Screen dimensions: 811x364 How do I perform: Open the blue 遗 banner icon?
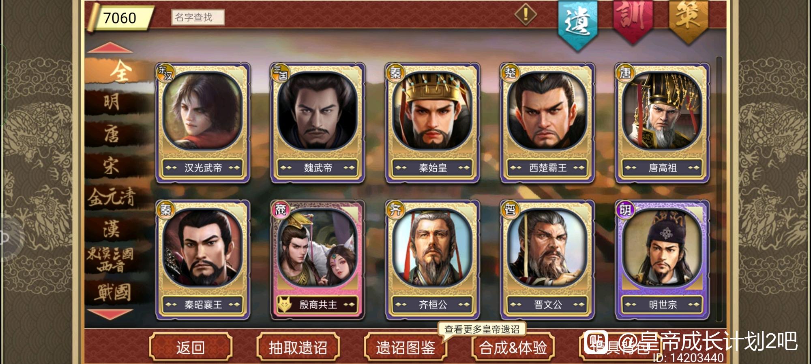577,24
